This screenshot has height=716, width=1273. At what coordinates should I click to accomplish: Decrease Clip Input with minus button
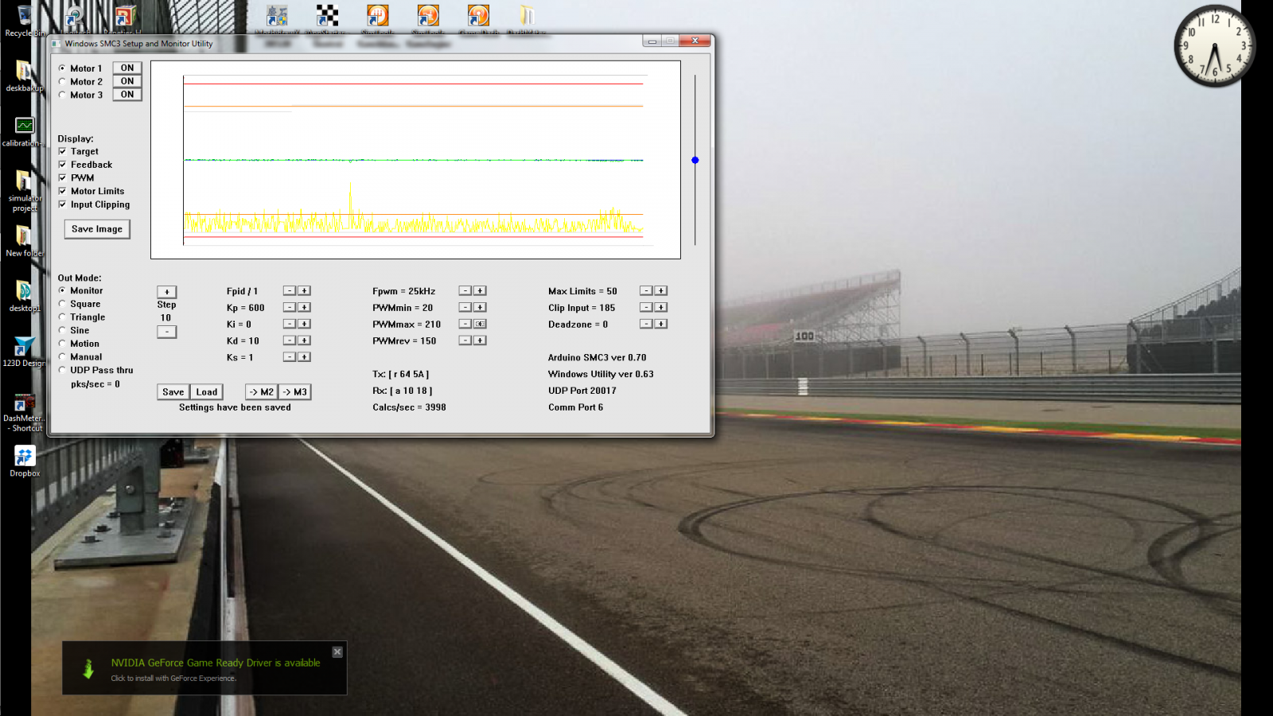coord(646,307)
